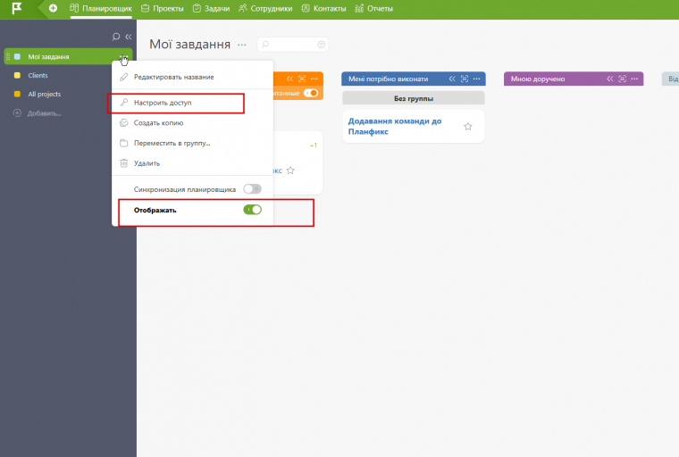This screenshot has width=679, height=457.
Task: Open the filter icon in the search field
Action: click(x=321, y=44)
